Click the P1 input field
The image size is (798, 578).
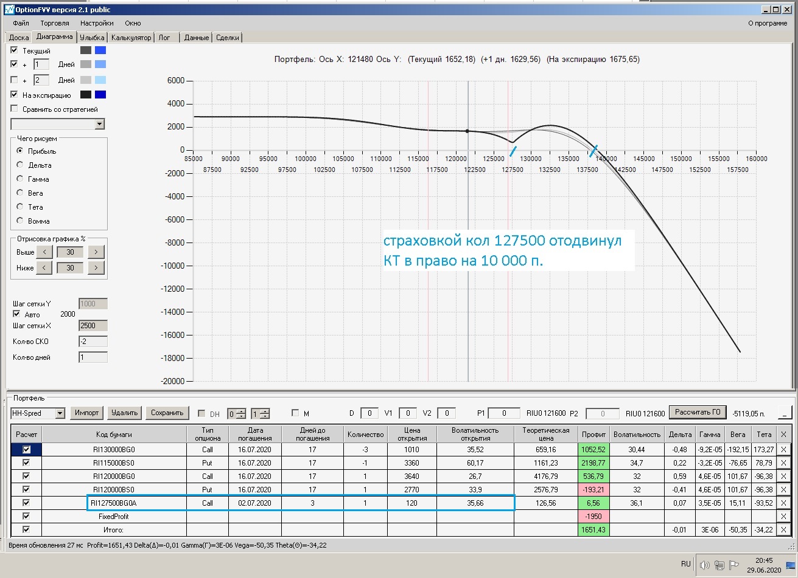click(x=503, y=413)
